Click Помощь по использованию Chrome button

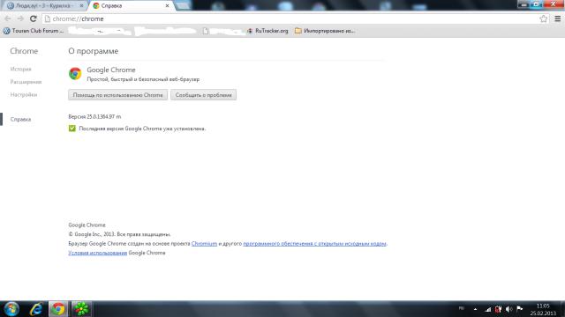117,95
